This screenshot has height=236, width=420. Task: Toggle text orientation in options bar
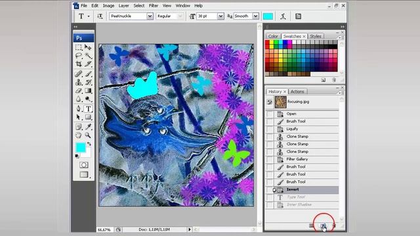[x=100, y=16]
